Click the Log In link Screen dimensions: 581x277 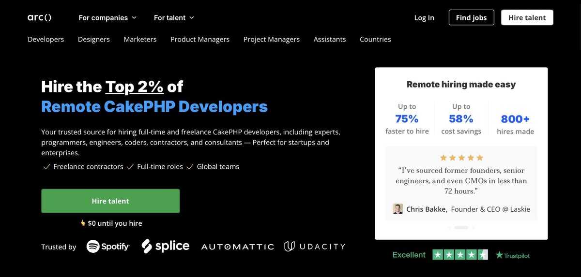[424, 17]
